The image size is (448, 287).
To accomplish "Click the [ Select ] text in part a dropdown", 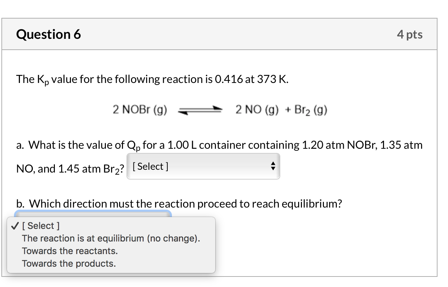I will click(x=150, y=166).
